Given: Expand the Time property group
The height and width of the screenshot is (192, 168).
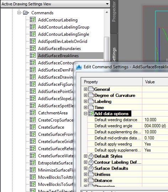Looking at the screenshot, I should [85, 107].
